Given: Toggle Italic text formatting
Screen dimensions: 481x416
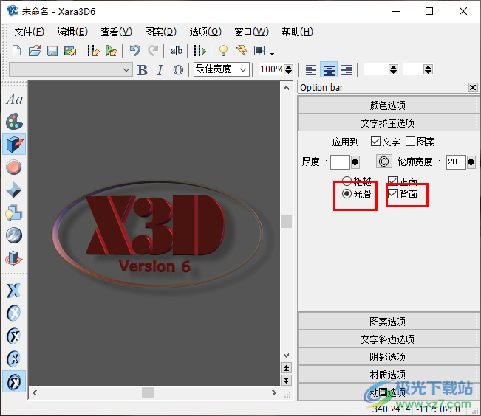Looking at the screenshot, I should coord(160,70).
